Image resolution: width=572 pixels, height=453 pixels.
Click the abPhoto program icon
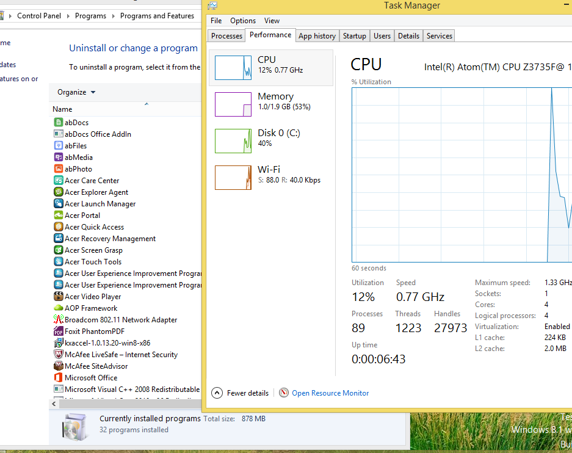tap(59, 169)
